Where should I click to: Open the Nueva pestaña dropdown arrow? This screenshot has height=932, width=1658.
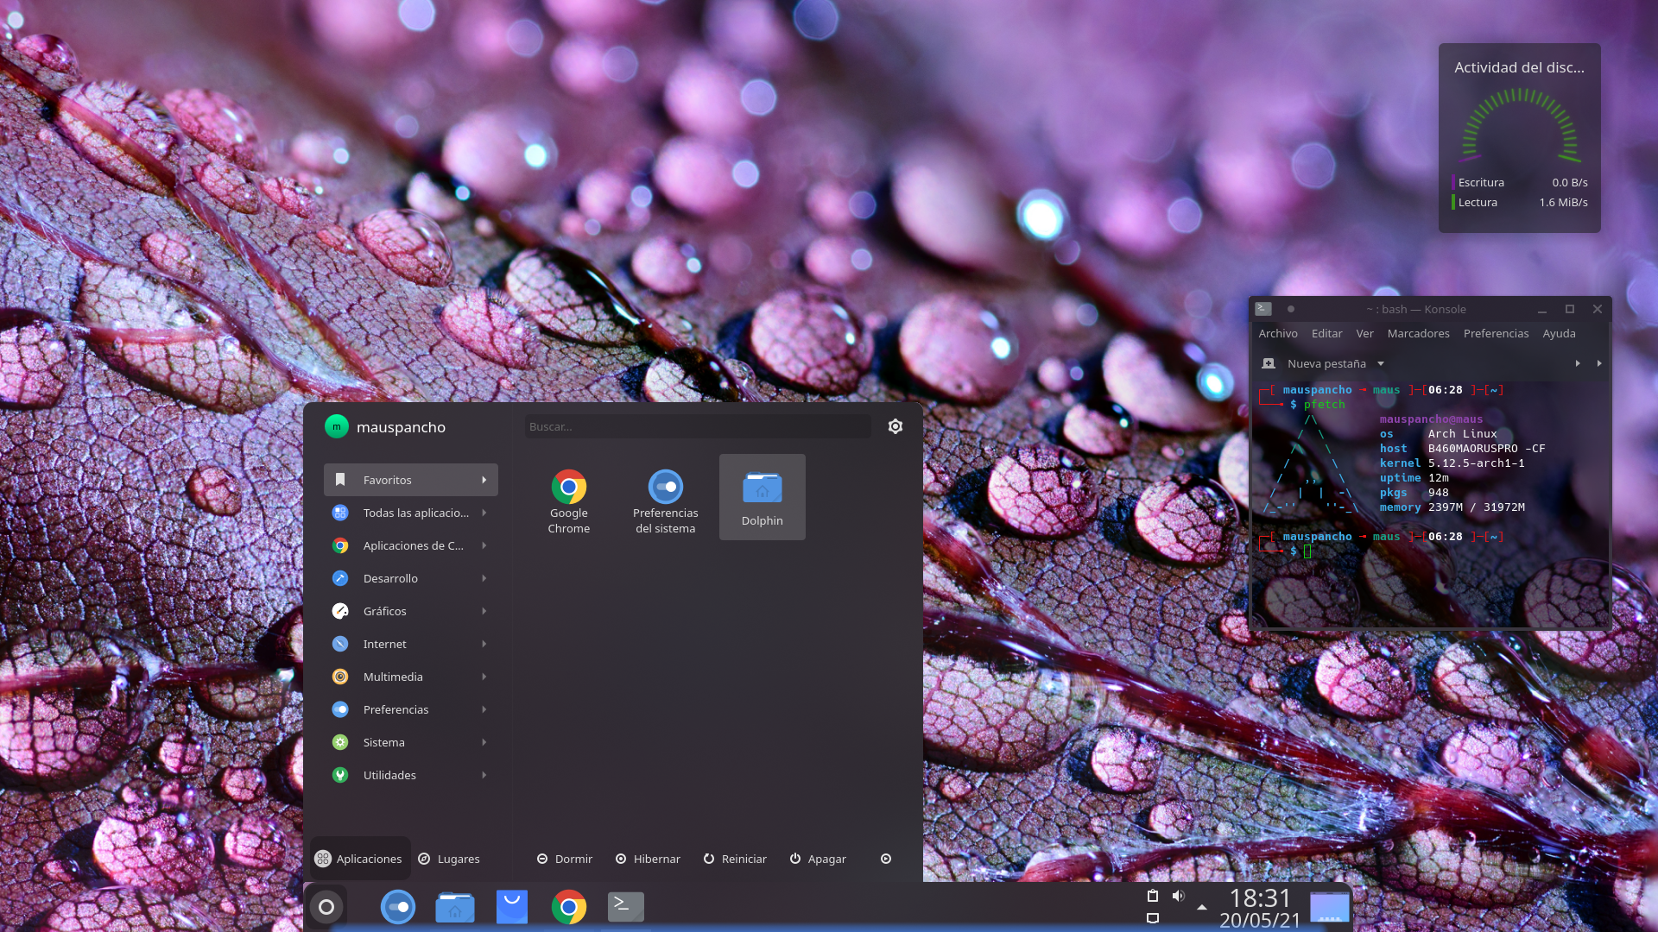[1381, 363]
